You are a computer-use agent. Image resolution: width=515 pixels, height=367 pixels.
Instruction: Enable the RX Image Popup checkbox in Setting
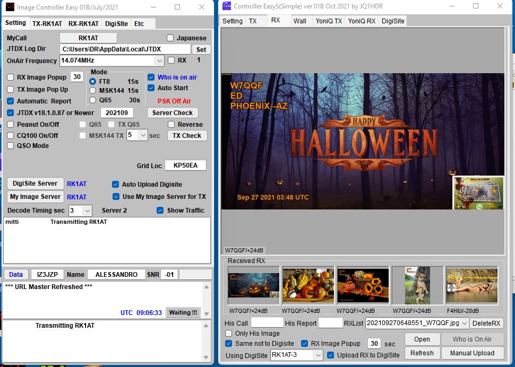click(11, 77)
